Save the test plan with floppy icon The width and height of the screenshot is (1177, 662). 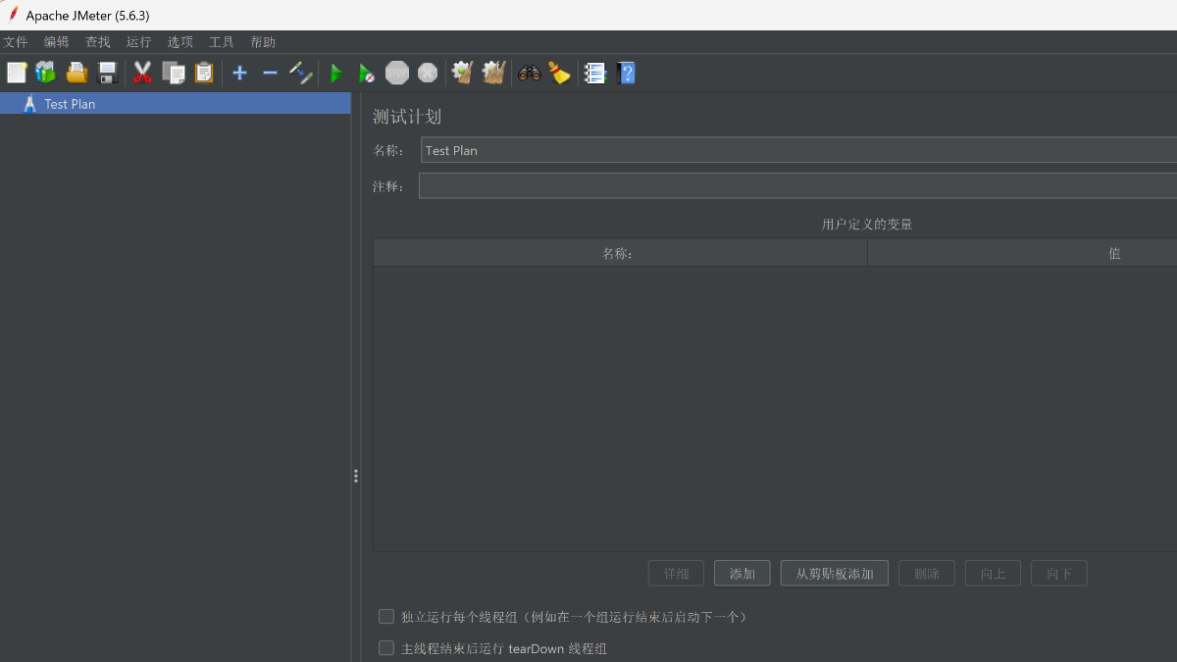point(108,73)
